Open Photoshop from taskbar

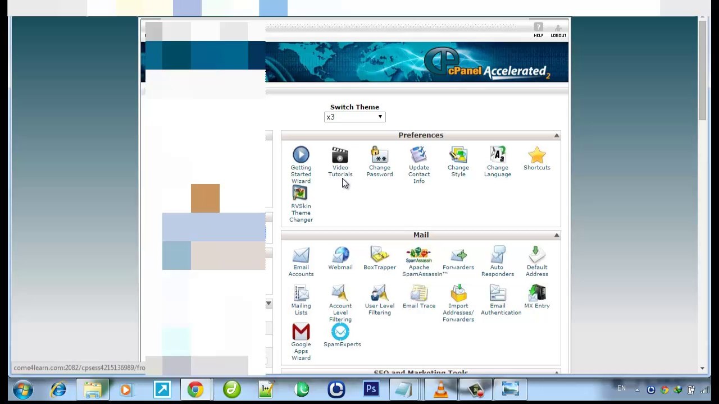[x=371, y=389]
